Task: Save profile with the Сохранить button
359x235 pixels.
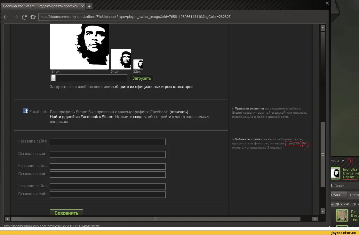Action: pyautogui.click(x=67, y=213)
